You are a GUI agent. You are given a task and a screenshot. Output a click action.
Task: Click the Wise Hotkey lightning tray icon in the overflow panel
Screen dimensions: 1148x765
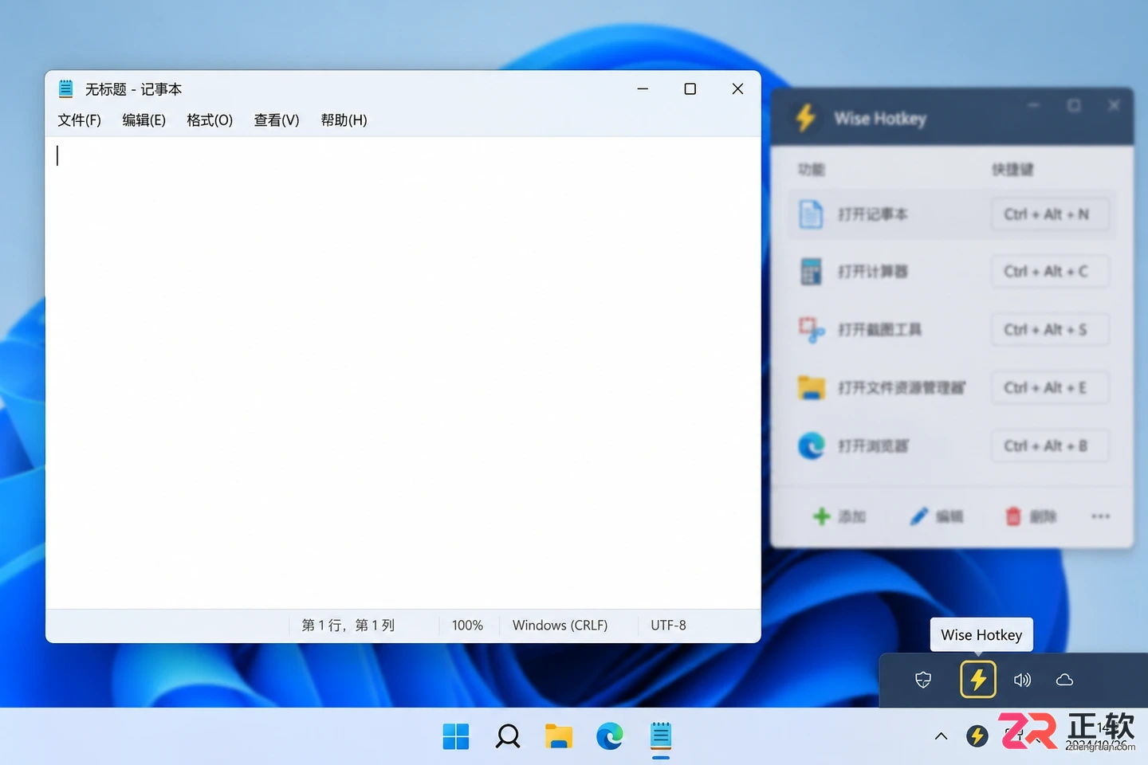978,680
